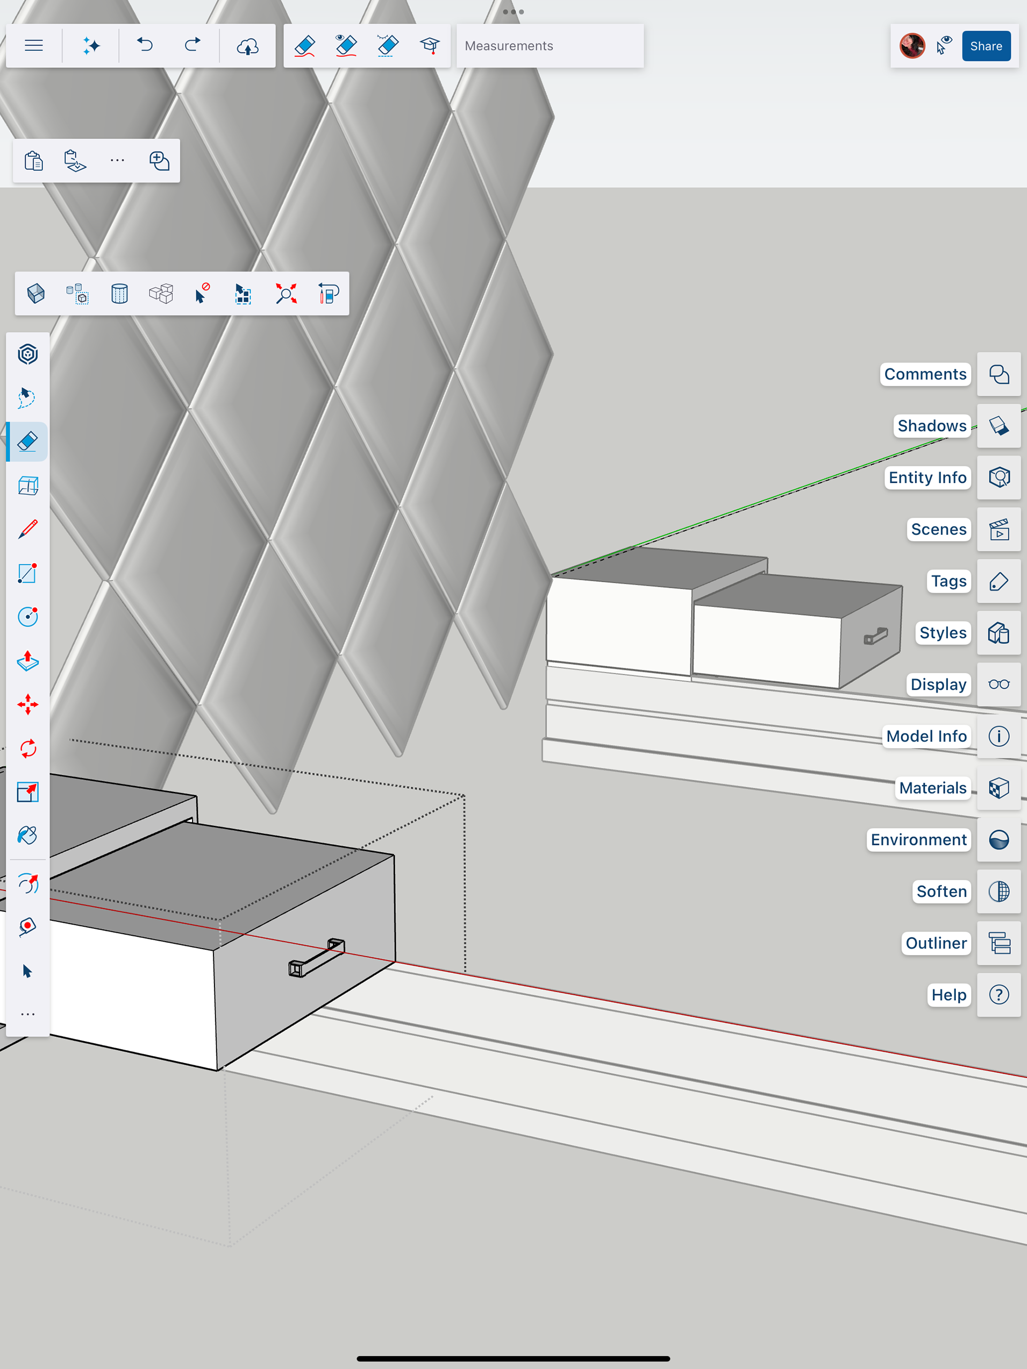Select the Push/Pull tool
This screenshot has height=1369, width=1027.
[27, 661]
